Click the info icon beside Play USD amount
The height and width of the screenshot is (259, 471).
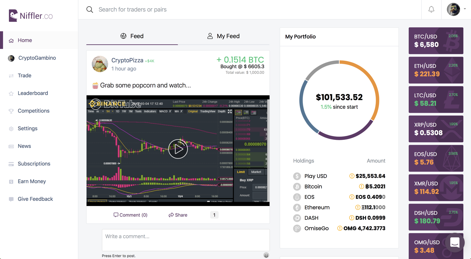352,176
